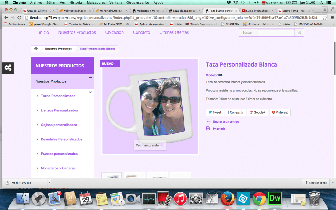The image size is (336, 210).
Task: Switch to the Nuevo Tema tab
Action: [x=294, y=10]
